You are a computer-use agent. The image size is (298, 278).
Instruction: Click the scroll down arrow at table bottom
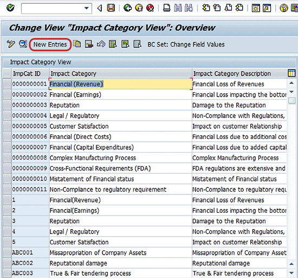click(291, 273)
